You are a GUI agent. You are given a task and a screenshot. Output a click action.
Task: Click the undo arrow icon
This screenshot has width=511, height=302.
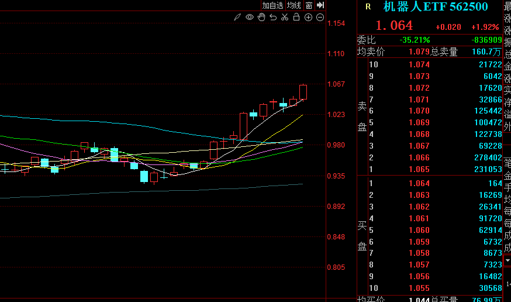coord(272,18)
